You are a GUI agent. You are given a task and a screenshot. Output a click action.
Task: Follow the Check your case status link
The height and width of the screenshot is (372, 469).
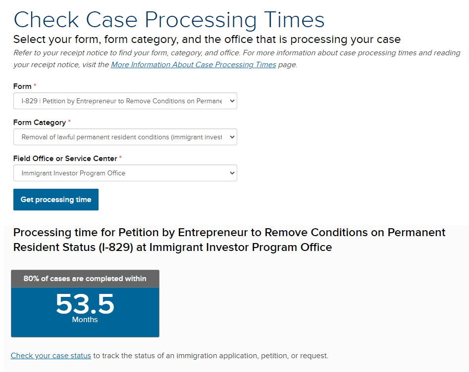pyautogui.click(x=51, y=356)
